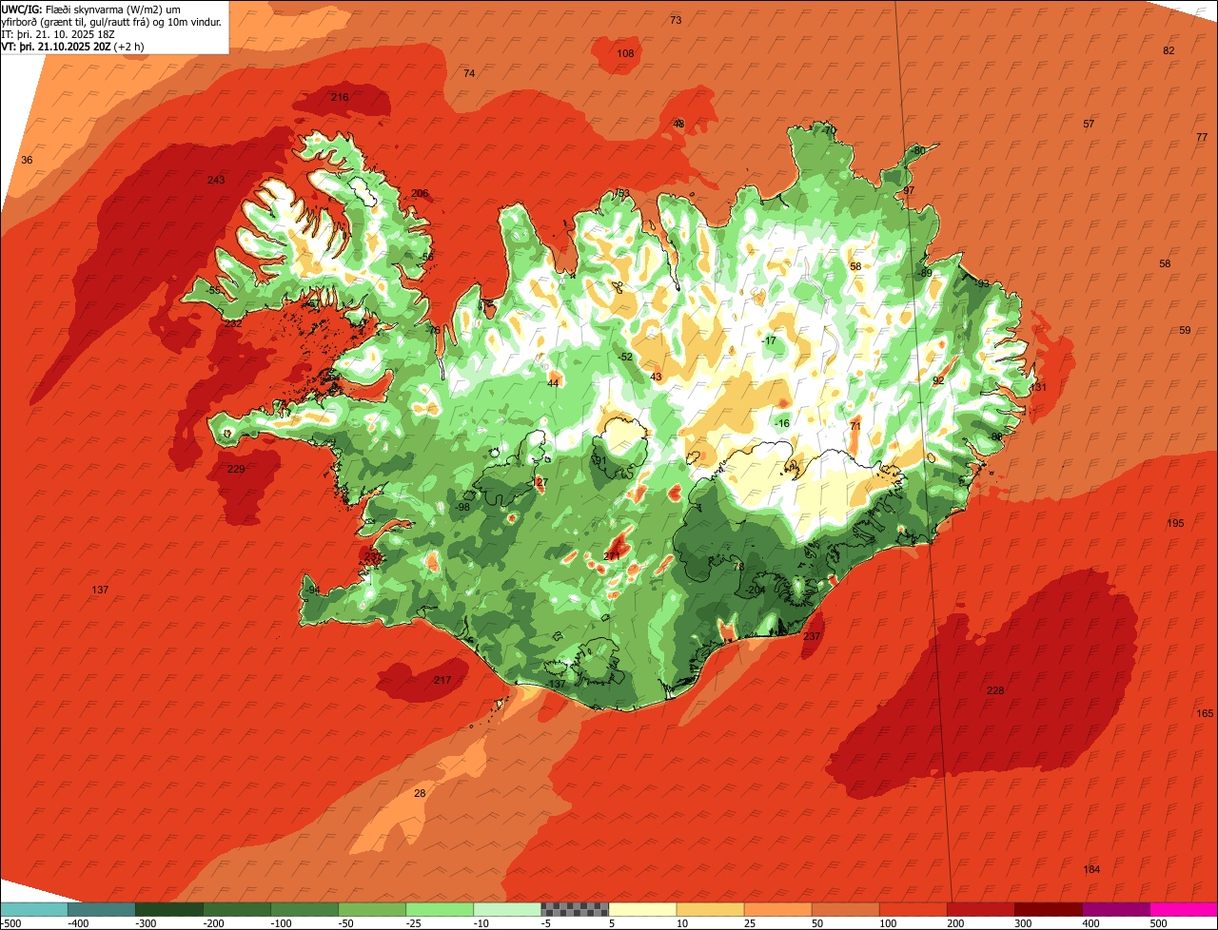
Task: Click the value 108 near the top of the map
Action: (625, 54)
